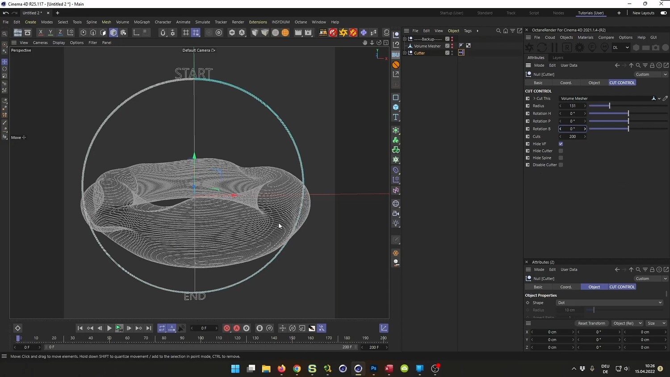Viewport: 670px width, 377px height.
Task: Launch Firefox from the taskbar
Action: coord(281,369)
